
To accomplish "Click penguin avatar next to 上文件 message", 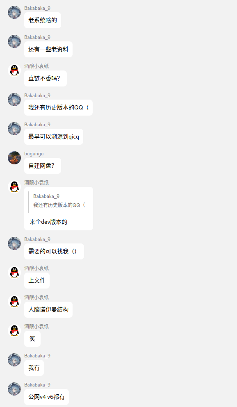I will tap(14, 272).
